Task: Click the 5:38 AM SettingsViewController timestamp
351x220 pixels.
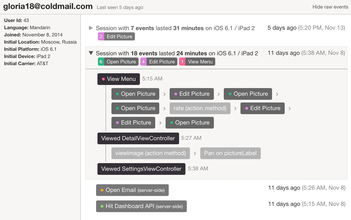Action: (198, 169)
